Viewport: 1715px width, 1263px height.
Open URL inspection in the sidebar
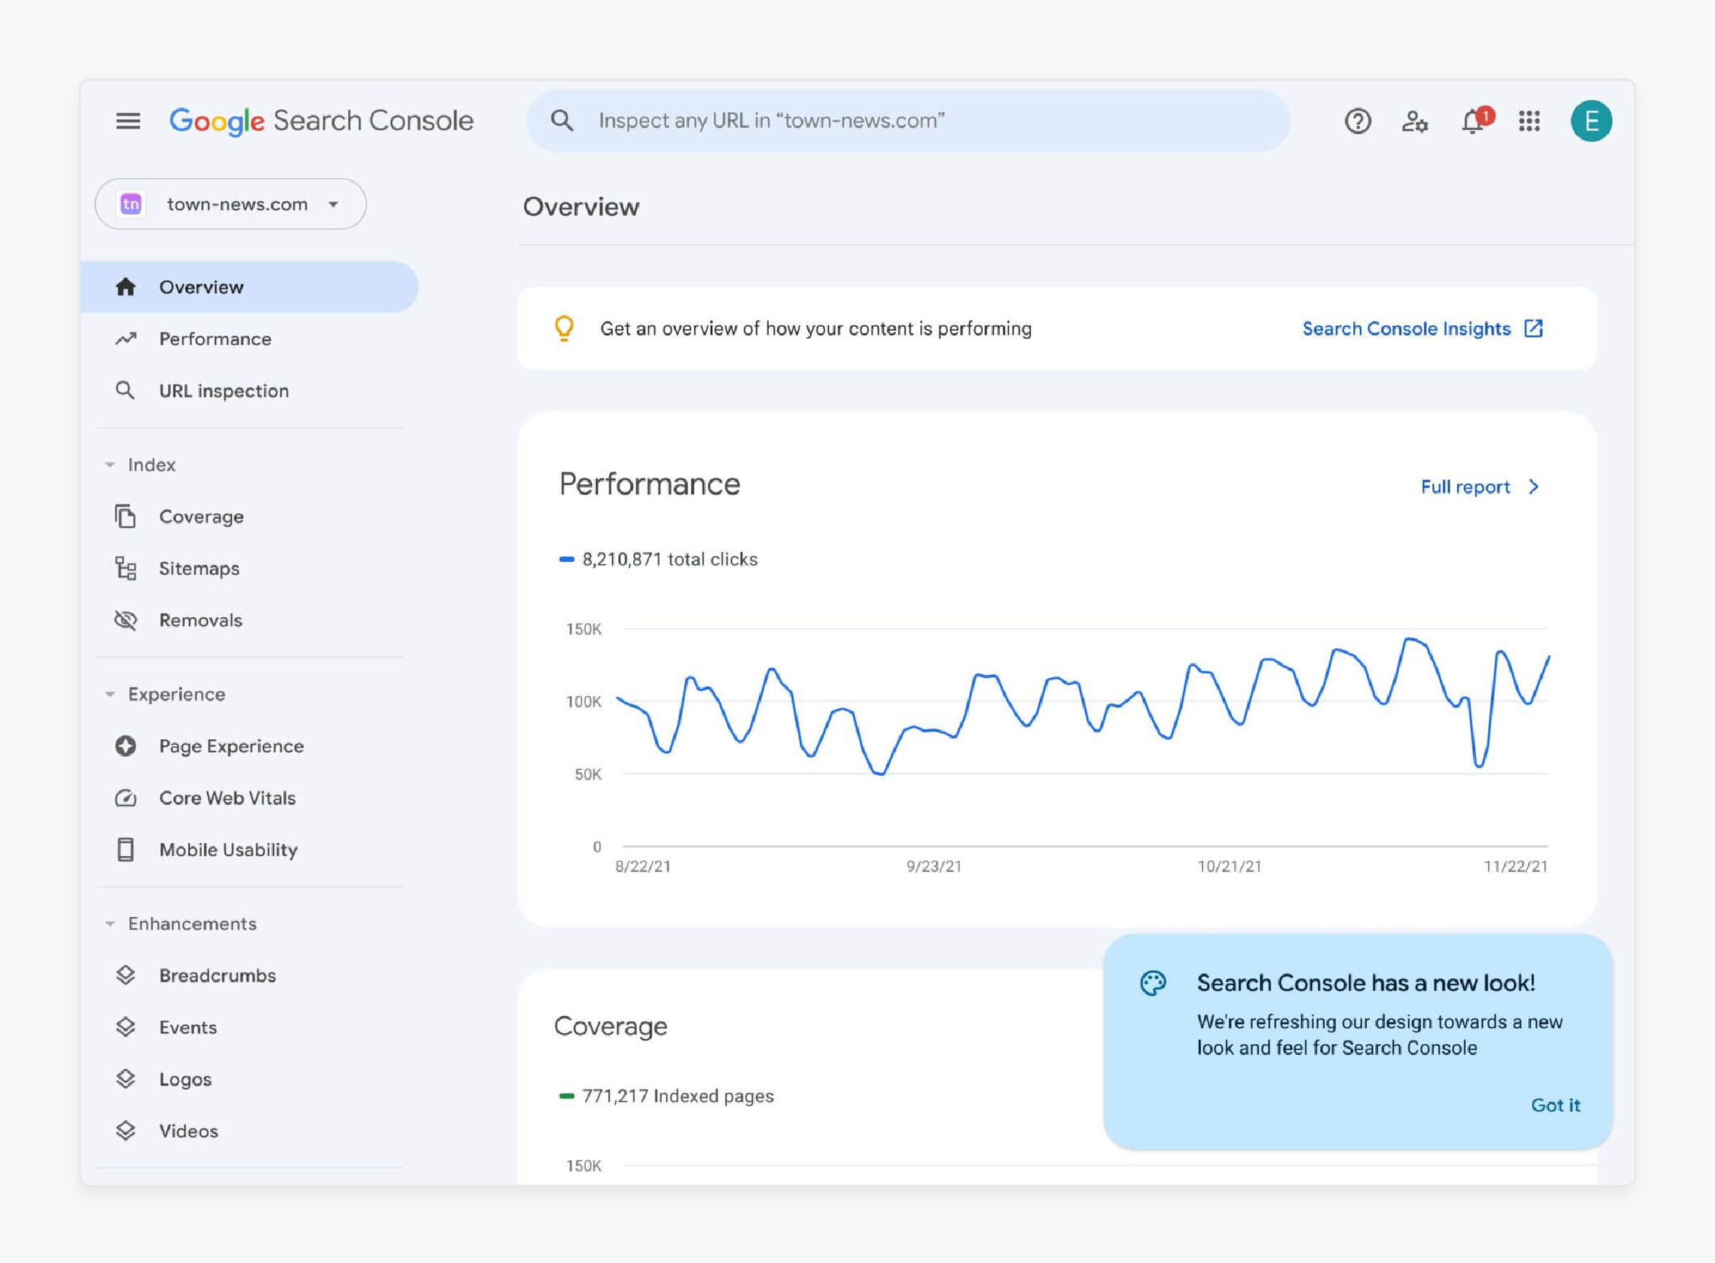pos(249,390)
